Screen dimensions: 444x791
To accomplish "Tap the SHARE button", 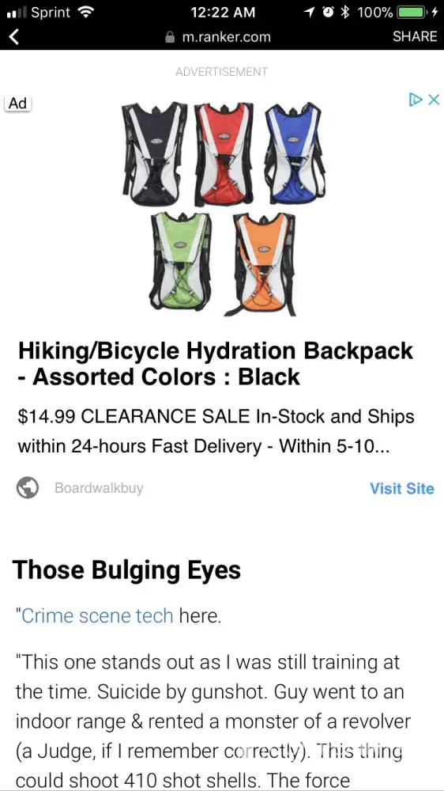I will [415, 36].
